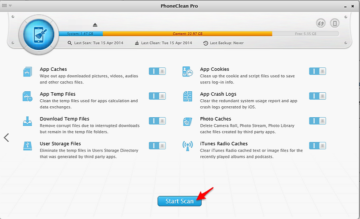Click the App Cookies icon
Image resolution: width=360 pixels, height=219 pixels.
(x=187, y=72)
